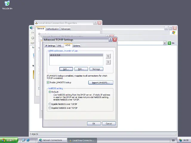191x143 pixels.
Task: Expand the address bar dropdown arrow
Action: click(164, 43)
